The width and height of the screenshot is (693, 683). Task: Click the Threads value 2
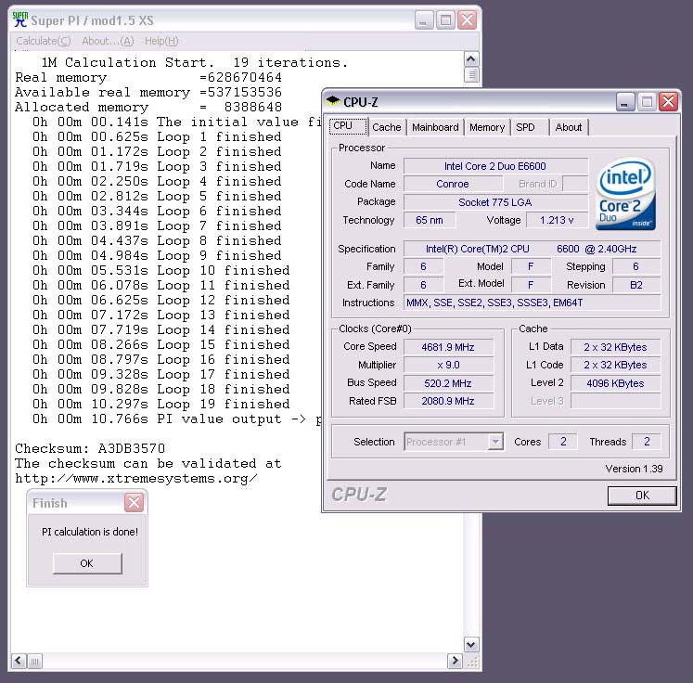tap(647, 441)
